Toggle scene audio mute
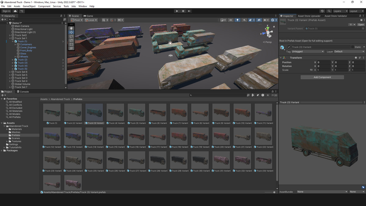The image size is (366, 206). (244, 20)
